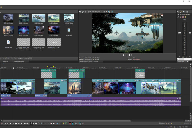
Task: Toggle snapping magnet icon in toolbar
Action: [70, 123]
